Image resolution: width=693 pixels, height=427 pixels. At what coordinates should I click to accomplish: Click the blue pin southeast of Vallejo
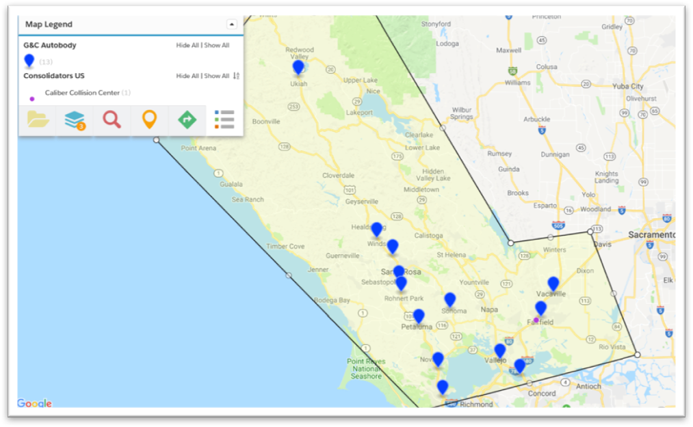click(520, 366)
